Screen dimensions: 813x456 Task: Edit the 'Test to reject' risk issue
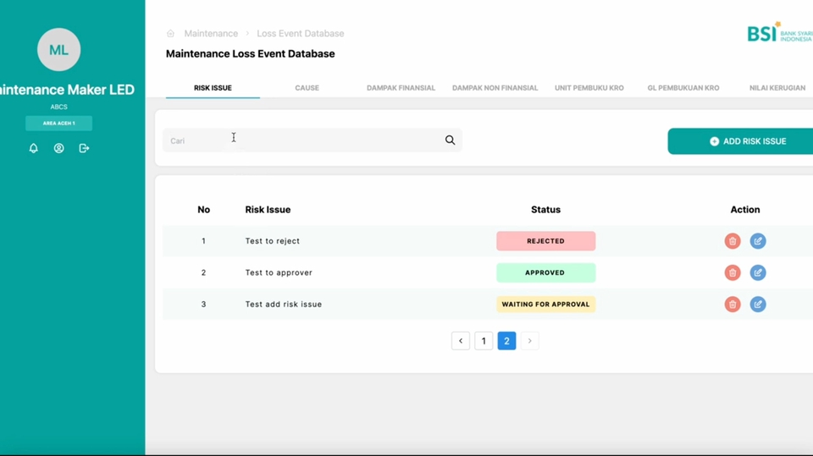(x=758, y=241)
